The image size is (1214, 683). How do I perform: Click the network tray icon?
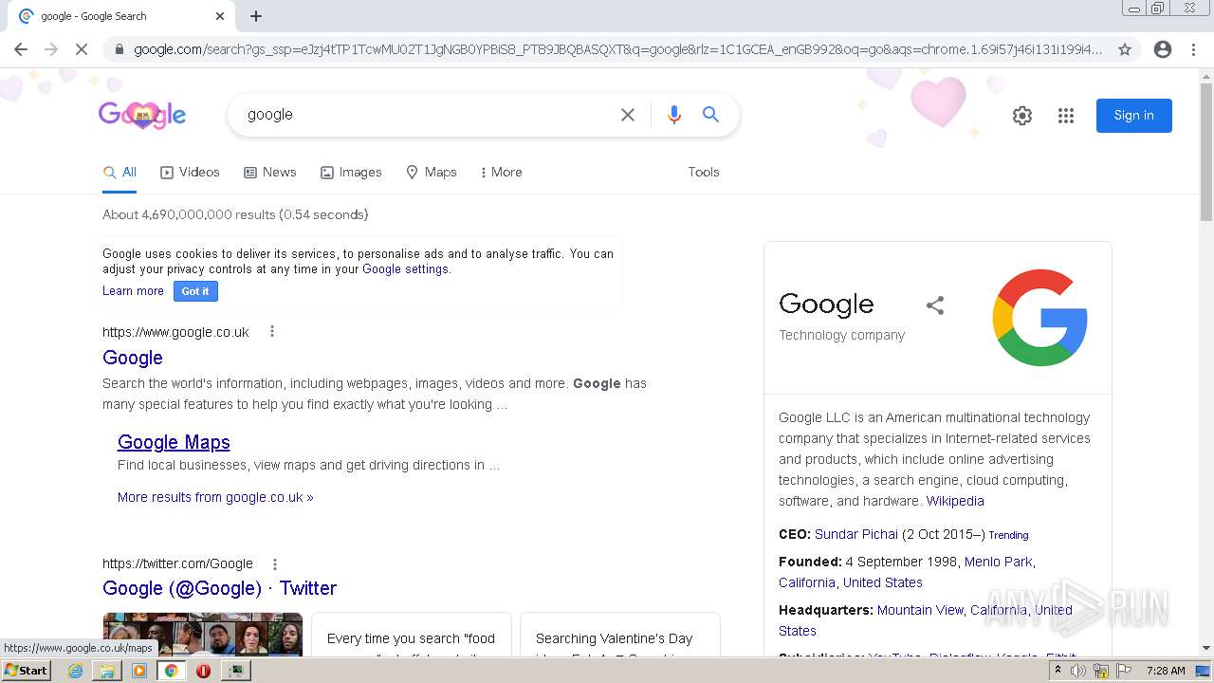[x=1101, y=671]
